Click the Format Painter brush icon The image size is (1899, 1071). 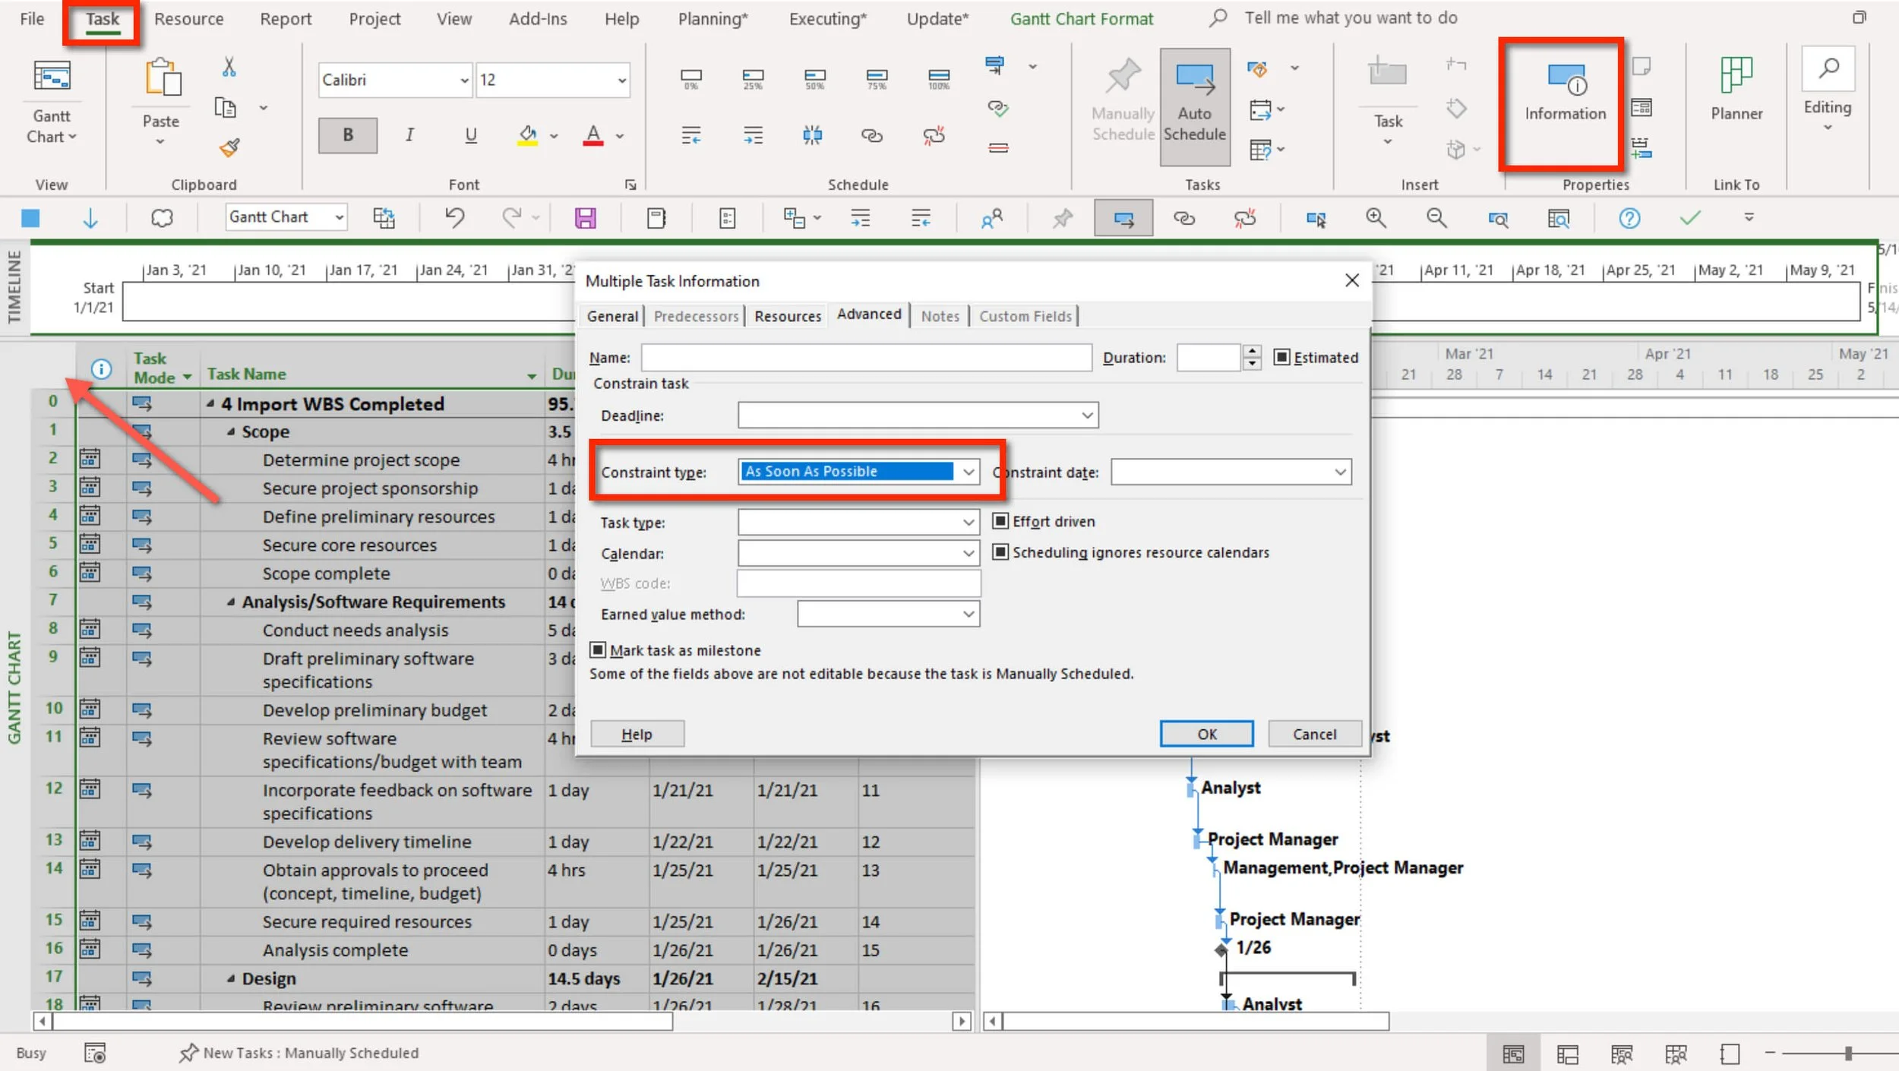click(x=229, y=147)
